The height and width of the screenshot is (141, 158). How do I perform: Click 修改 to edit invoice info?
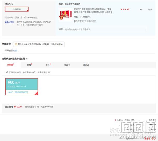15,50
